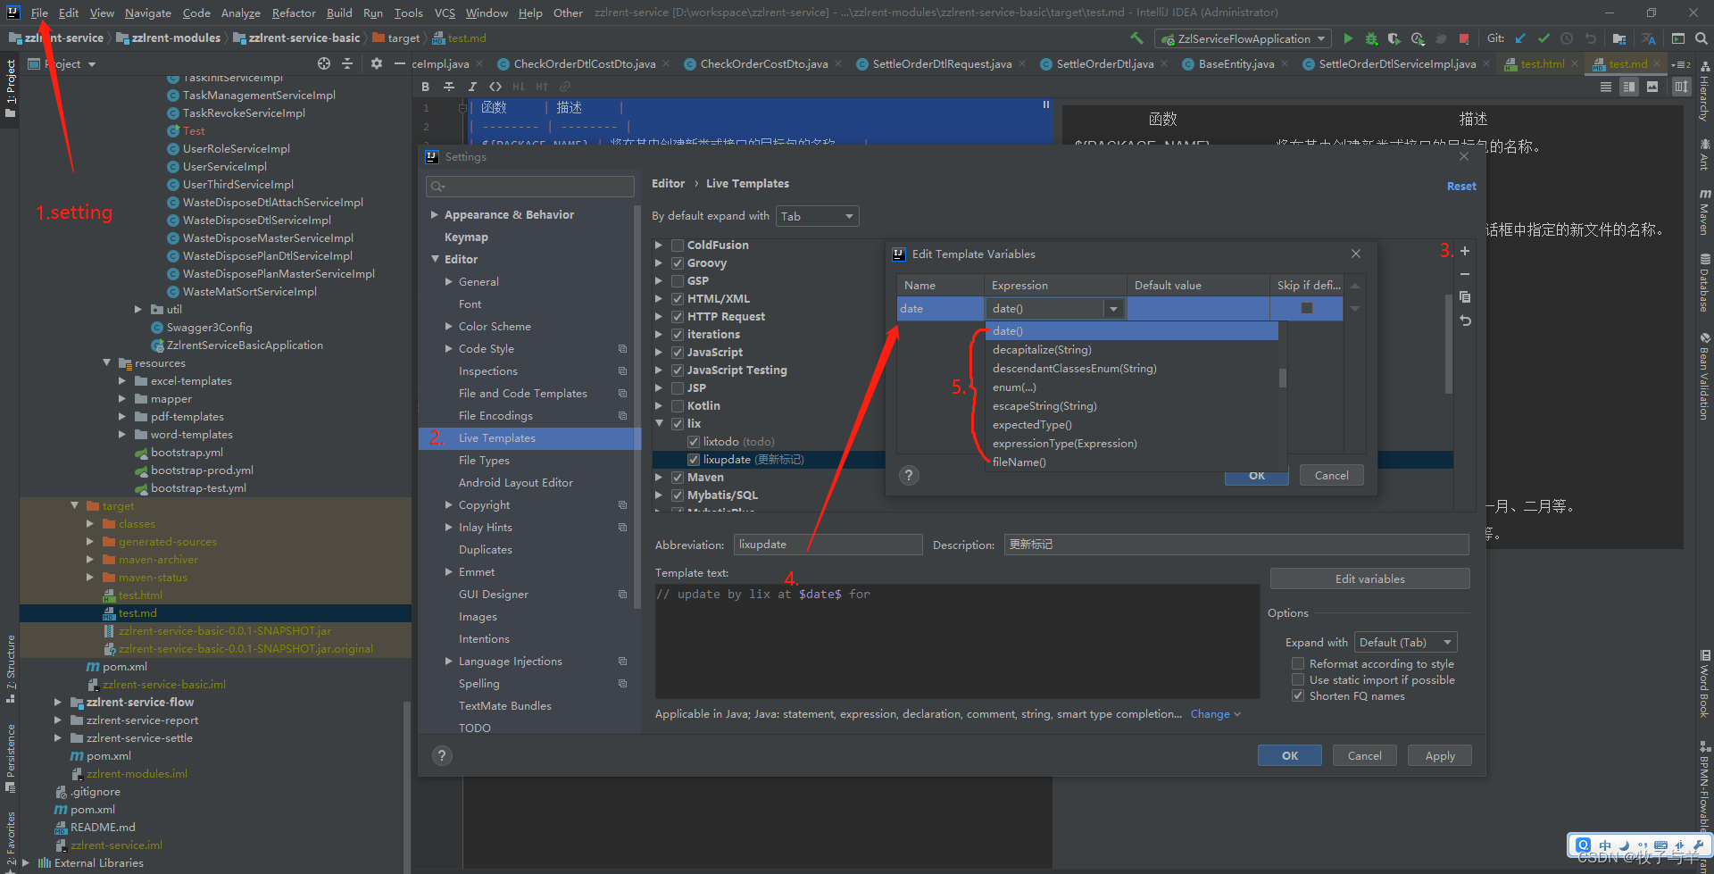Click OK button in Settings dialog
Screen dimensions: 1714x874
(x=1289, y=756)
